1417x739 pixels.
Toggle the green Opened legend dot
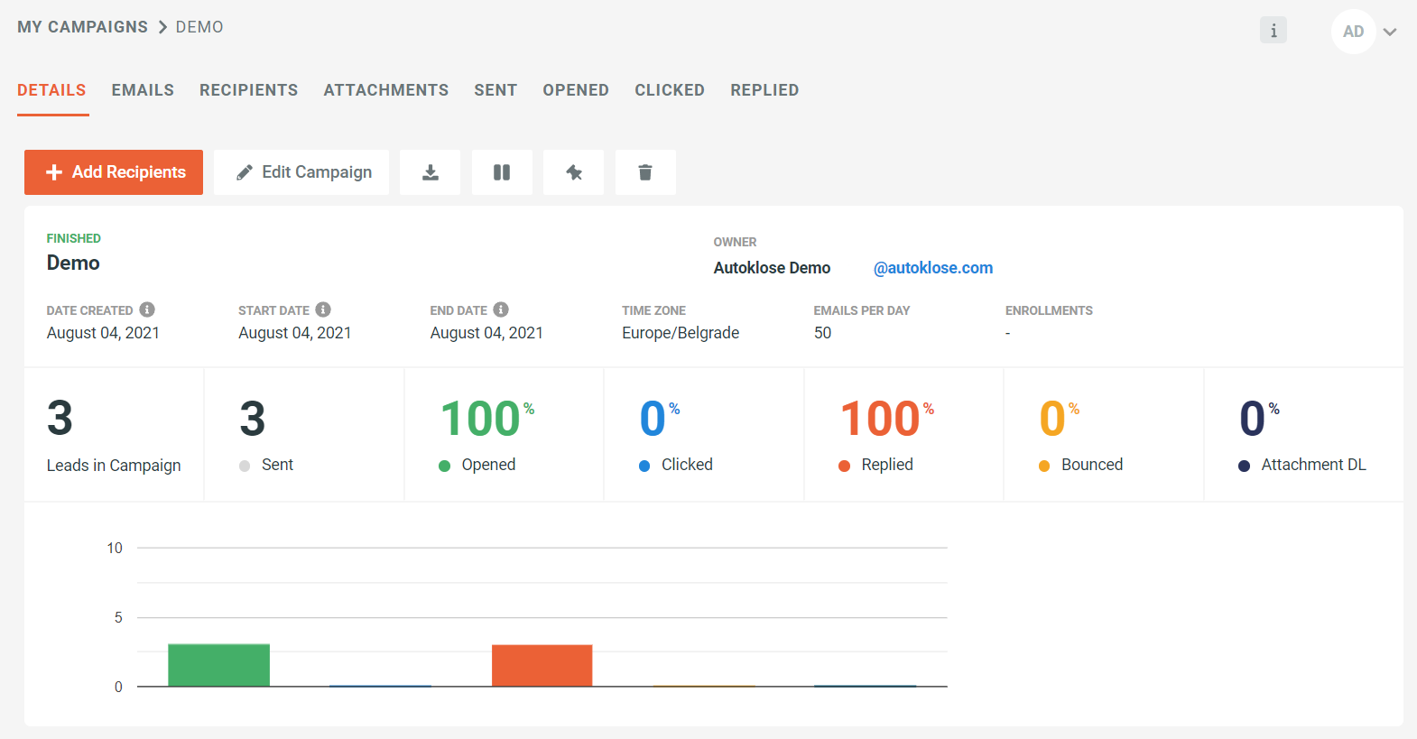point(444,466)
